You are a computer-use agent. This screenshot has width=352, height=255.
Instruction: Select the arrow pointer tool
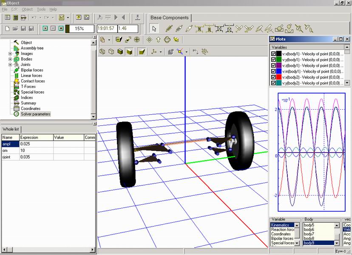pos(154,29)
